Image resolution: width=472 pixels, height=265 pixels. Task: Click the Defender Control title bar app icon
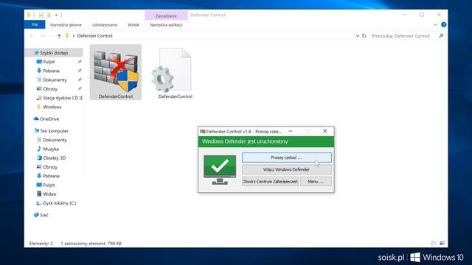click(203, 131)
